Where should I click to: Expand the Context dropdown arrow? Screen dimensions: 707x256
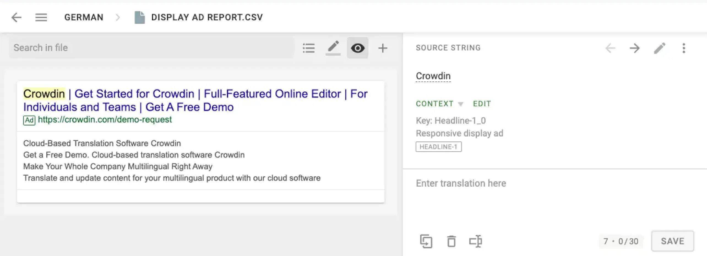pos(460,104)
